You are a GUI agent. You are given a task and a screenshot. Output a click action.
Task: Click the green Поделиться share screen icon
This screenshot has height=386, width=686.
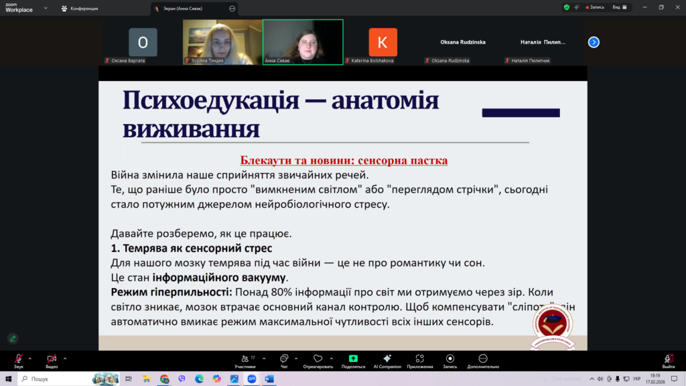click(353, 359)
